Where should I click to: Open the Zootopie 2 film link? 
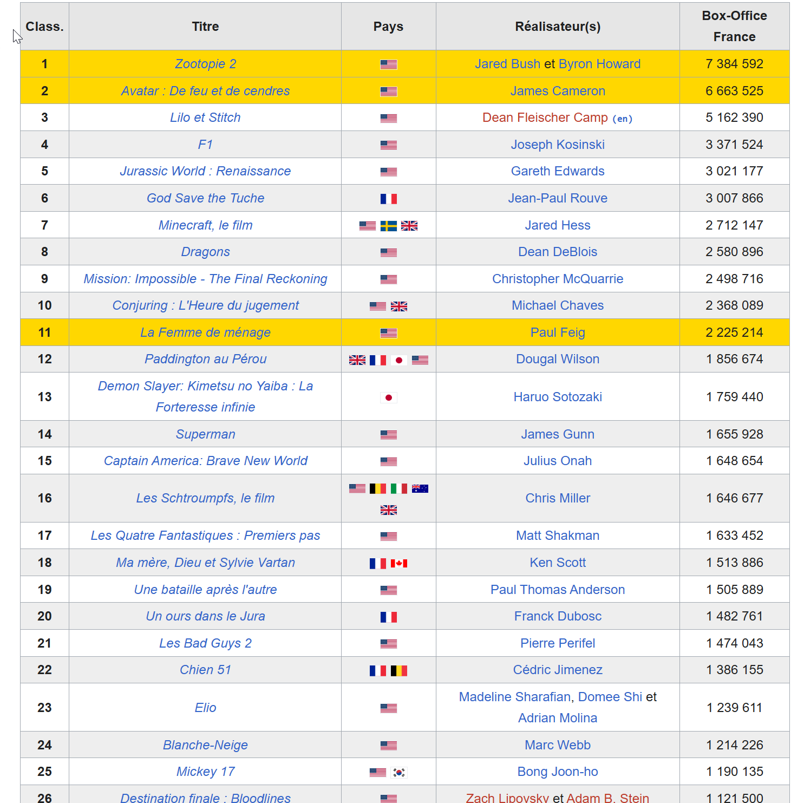pyautogui.click(x=205, y=64)
